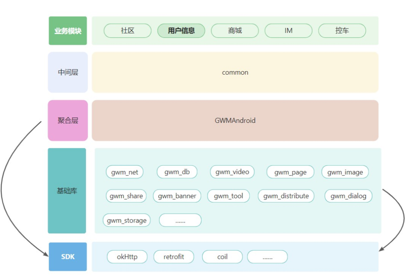Viewport: 405px width, 279px height.
Task: Click the gwm_video library pill
Action: pos(232,172)
